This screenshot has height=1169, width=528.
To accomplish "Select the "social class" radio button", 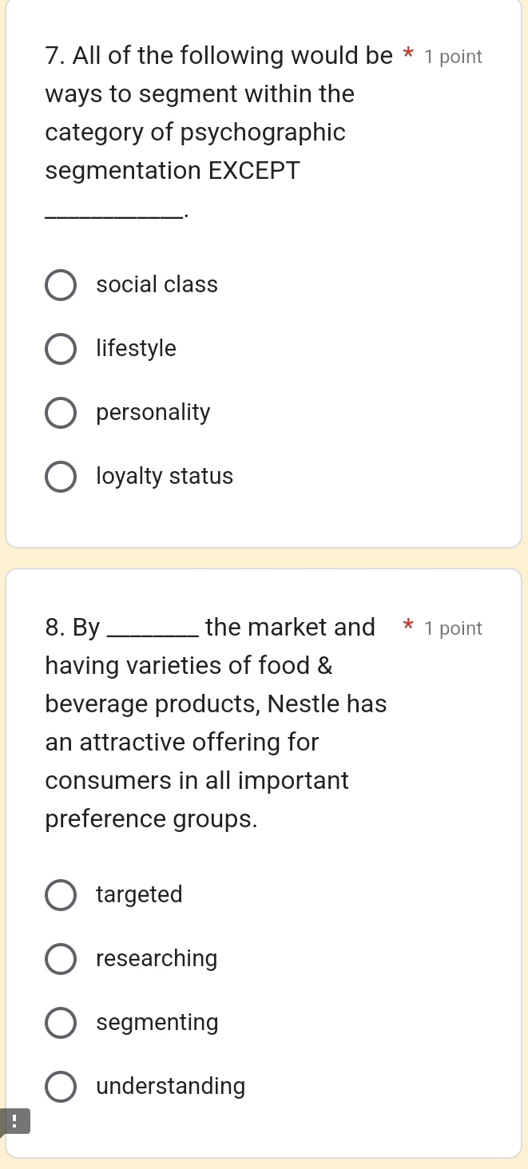I will coord(61,284).
